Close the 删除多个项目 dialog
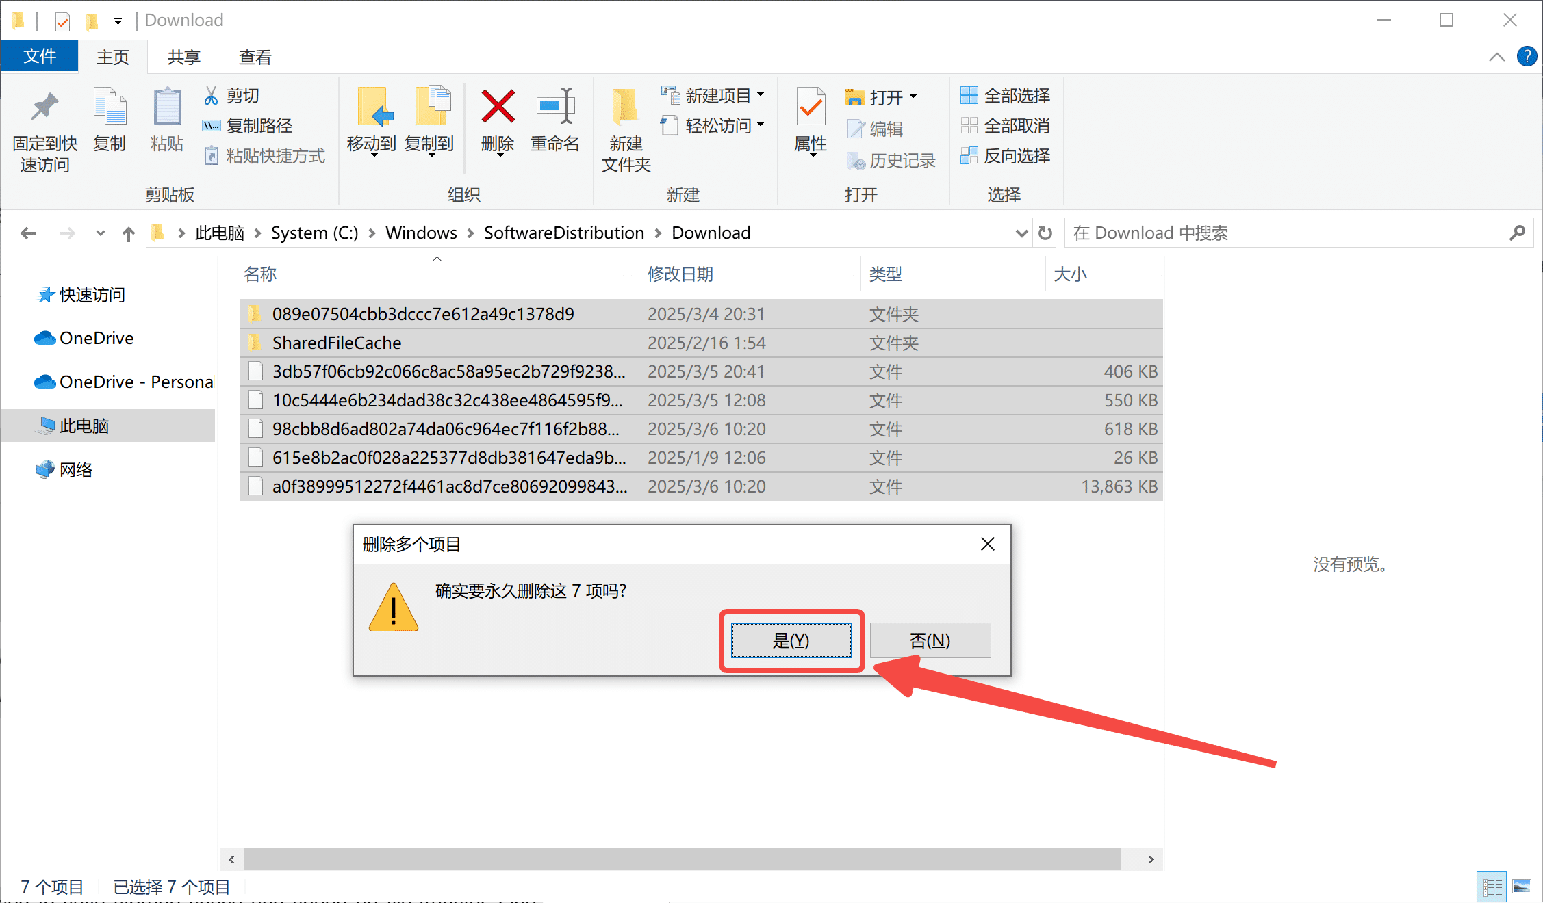The width and height of the screenshot is (1543, 903). tap(987, 544)
